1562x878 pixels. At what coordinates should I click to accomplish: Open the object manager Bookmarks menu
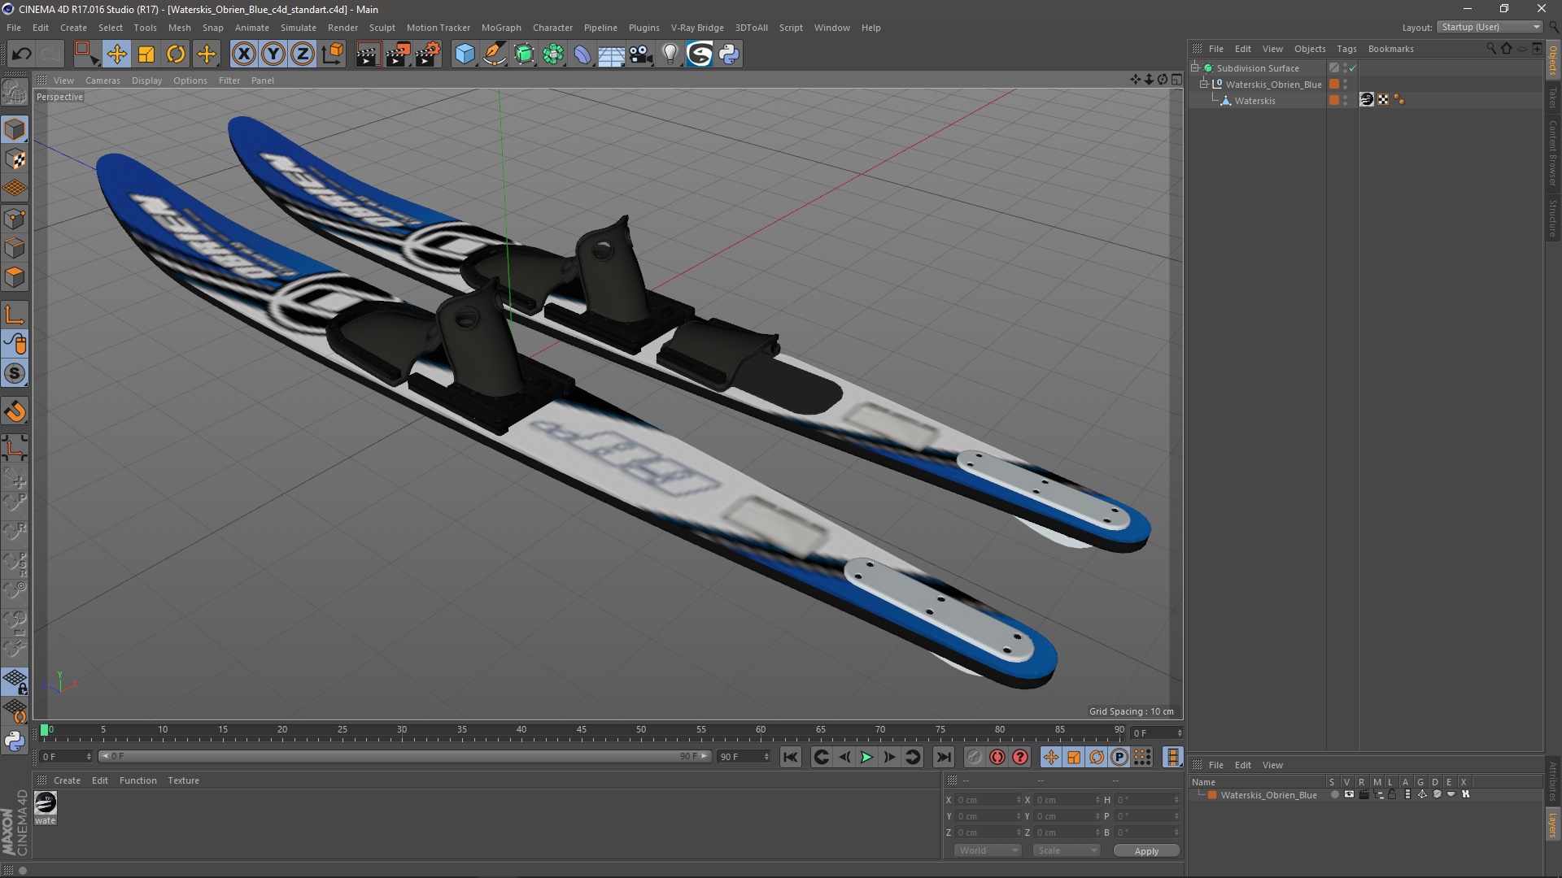pos(1390,49)
